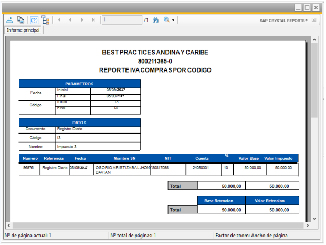Go to the next page
This screenshot has height=245, width=326.
(81, 20)
